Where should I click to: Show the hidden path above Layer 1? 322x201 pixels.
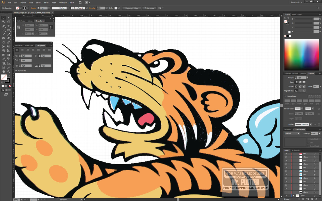286,192
